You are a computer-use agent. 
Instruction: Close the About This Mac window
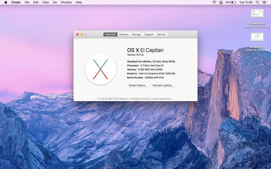pos(77,34)
